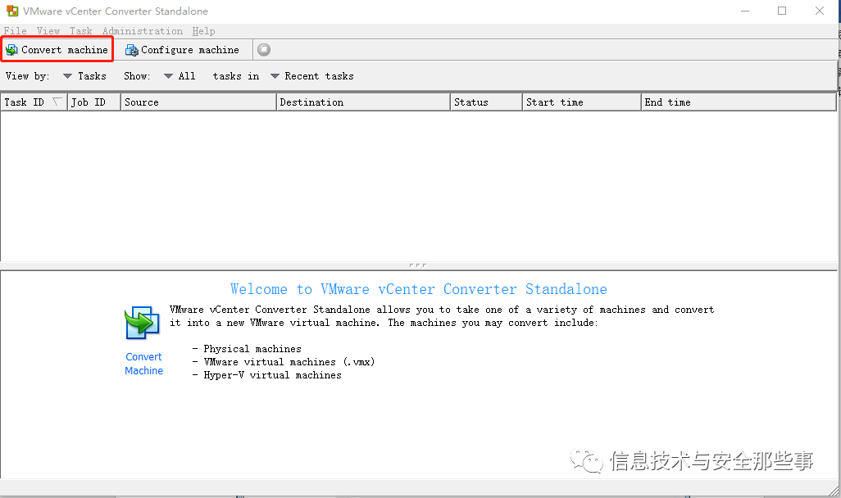Close the VMware Converter window
Image resolution: width=841 pixels, height=498 pixels.
pos(820,11)
